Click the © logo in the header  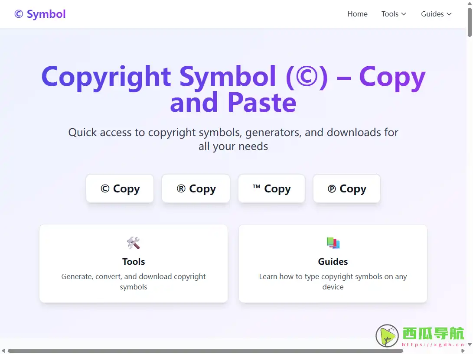(18, 13)
